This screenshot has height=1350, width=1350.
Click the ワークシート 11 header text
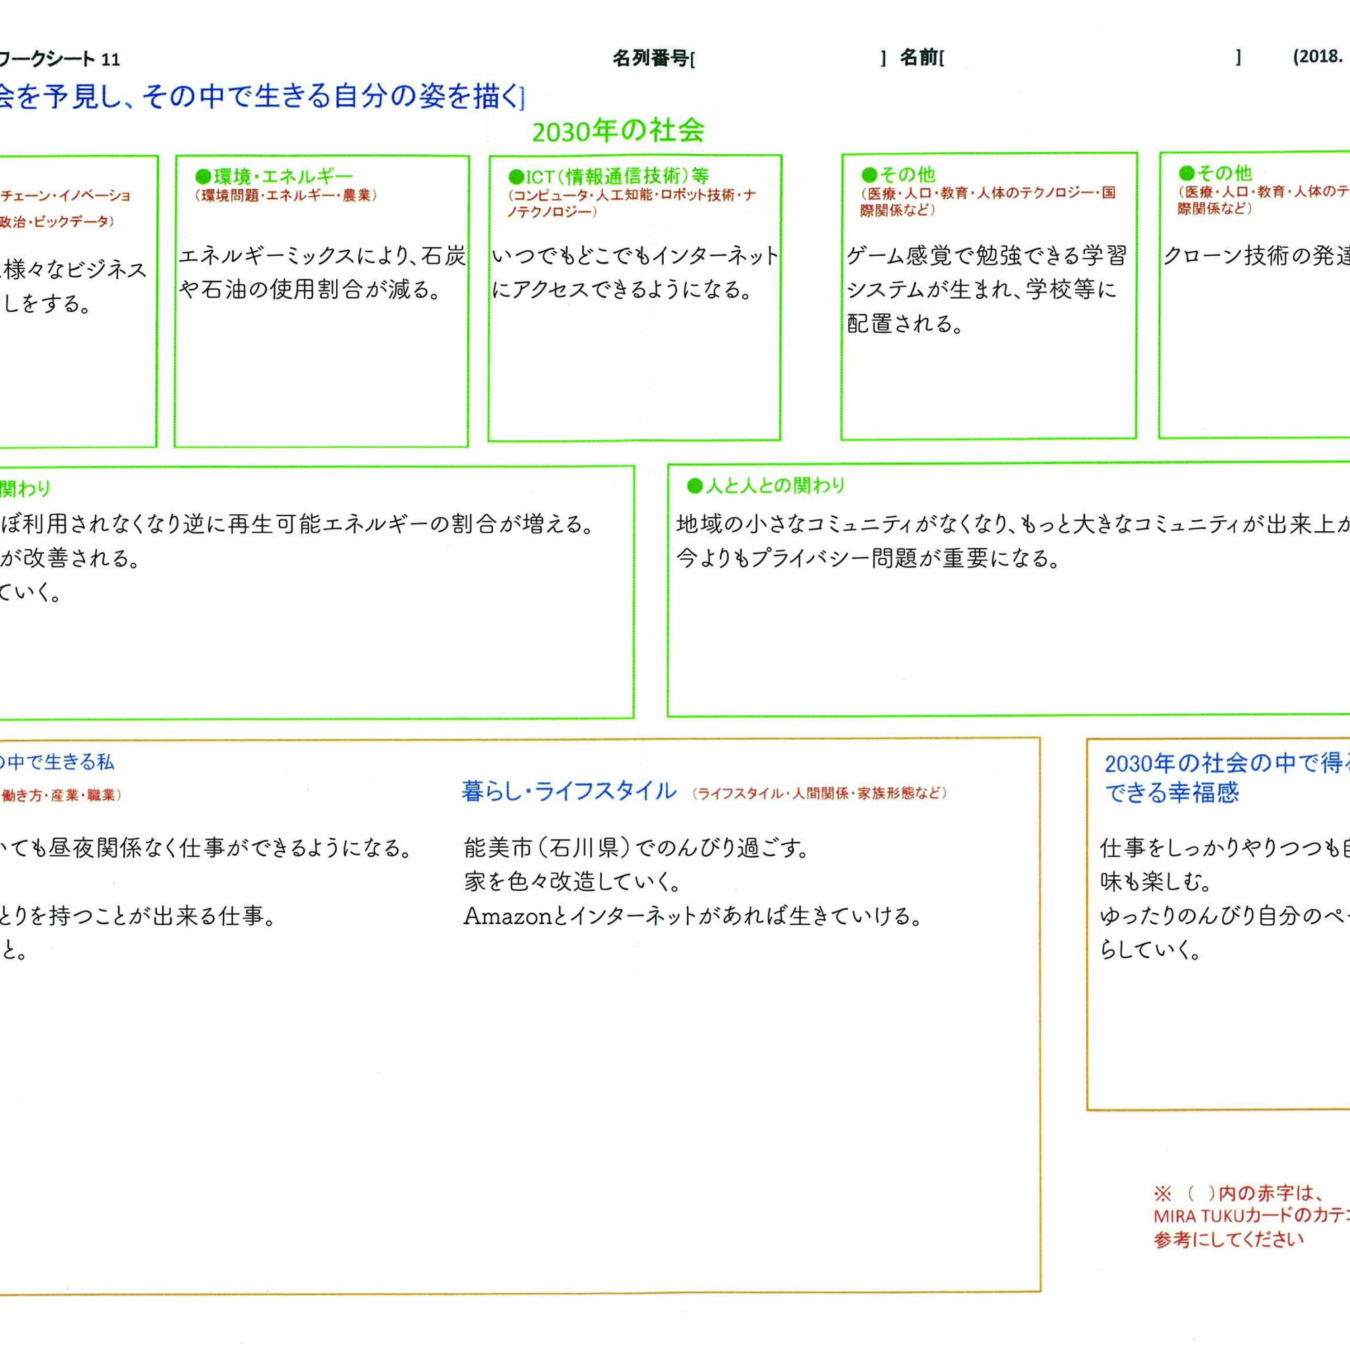(x=60, y=59)
